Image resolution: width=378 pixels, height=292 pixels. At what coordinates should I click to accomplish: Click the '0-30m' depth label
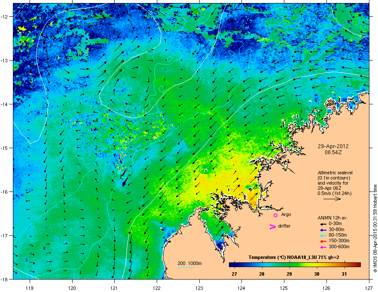(x=335, y=224)
